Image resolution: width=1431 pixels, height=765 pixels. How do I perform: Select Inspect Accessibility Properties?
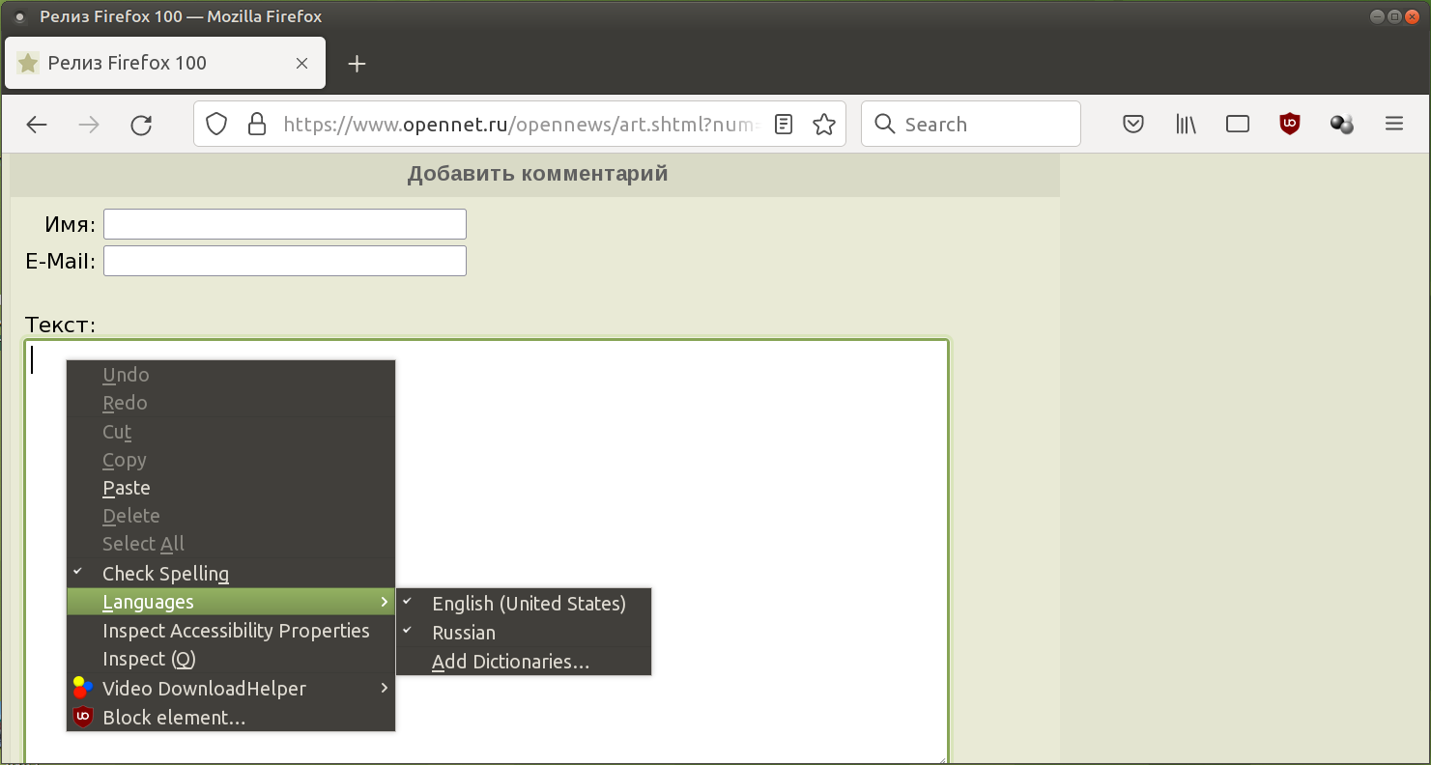(231, 631)
